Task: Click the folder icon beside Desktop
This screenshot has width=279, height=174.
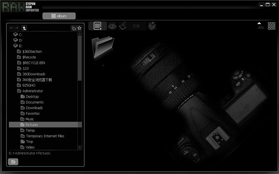Action: pos(22,96)
